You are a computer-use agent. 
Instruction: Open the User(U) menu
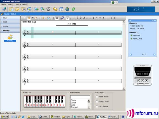(18, 4)
